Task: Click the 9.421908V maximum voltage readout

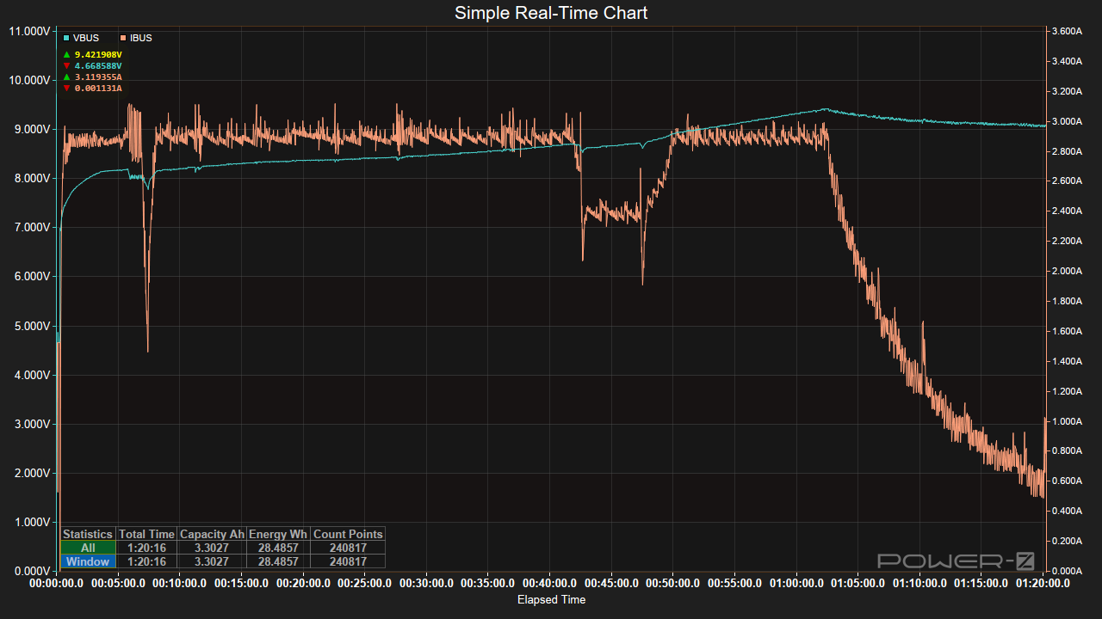Action: click(98, 54)
